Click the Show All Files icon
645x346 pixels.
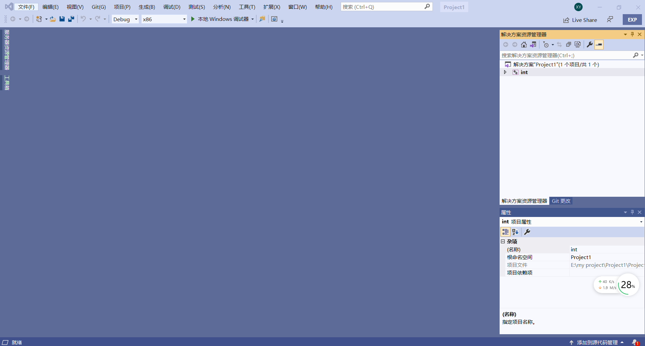click(578, 44)
